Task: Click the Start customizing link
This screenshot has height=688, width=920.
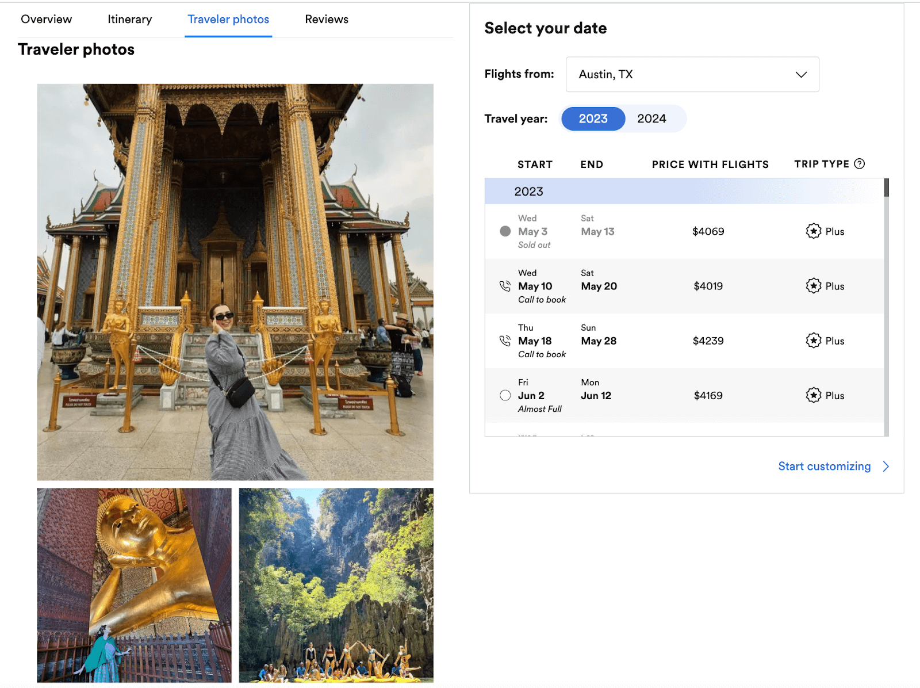Action: (x=824, y=467)
